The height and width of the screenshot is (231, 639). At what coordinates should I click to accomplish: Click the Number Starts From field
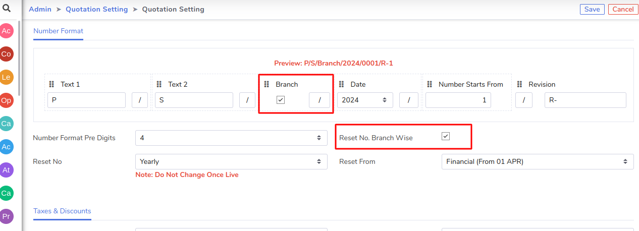458,100
